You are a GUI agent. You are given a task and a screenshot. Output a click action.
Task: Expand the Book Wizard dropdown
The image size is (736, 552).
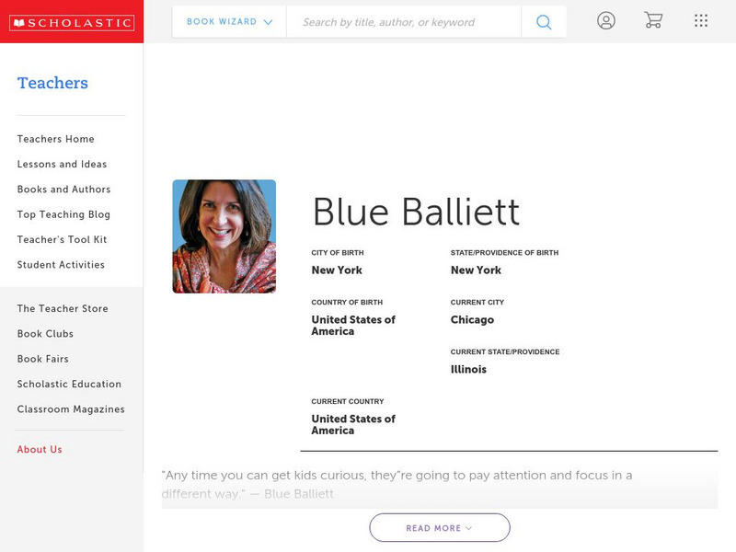click(225, 20)
